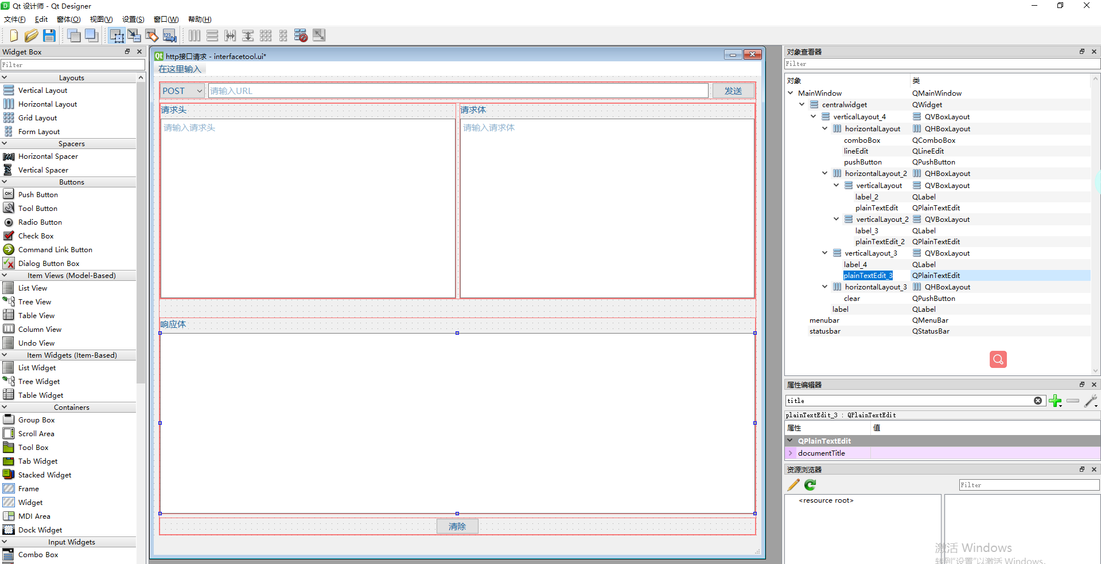Select the Edit Widgets mode icon
The height and width of the screenshot is (564, 1101).
pyautogui.click(x=116, y=36)
